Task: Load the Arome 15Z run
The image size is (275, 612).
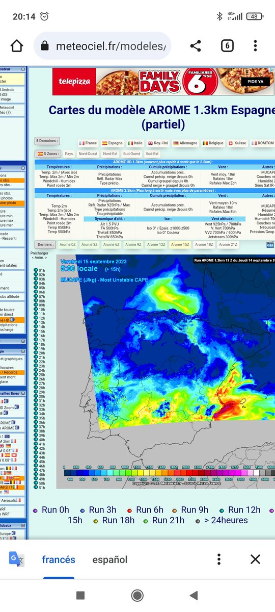Action: [180, 245]
